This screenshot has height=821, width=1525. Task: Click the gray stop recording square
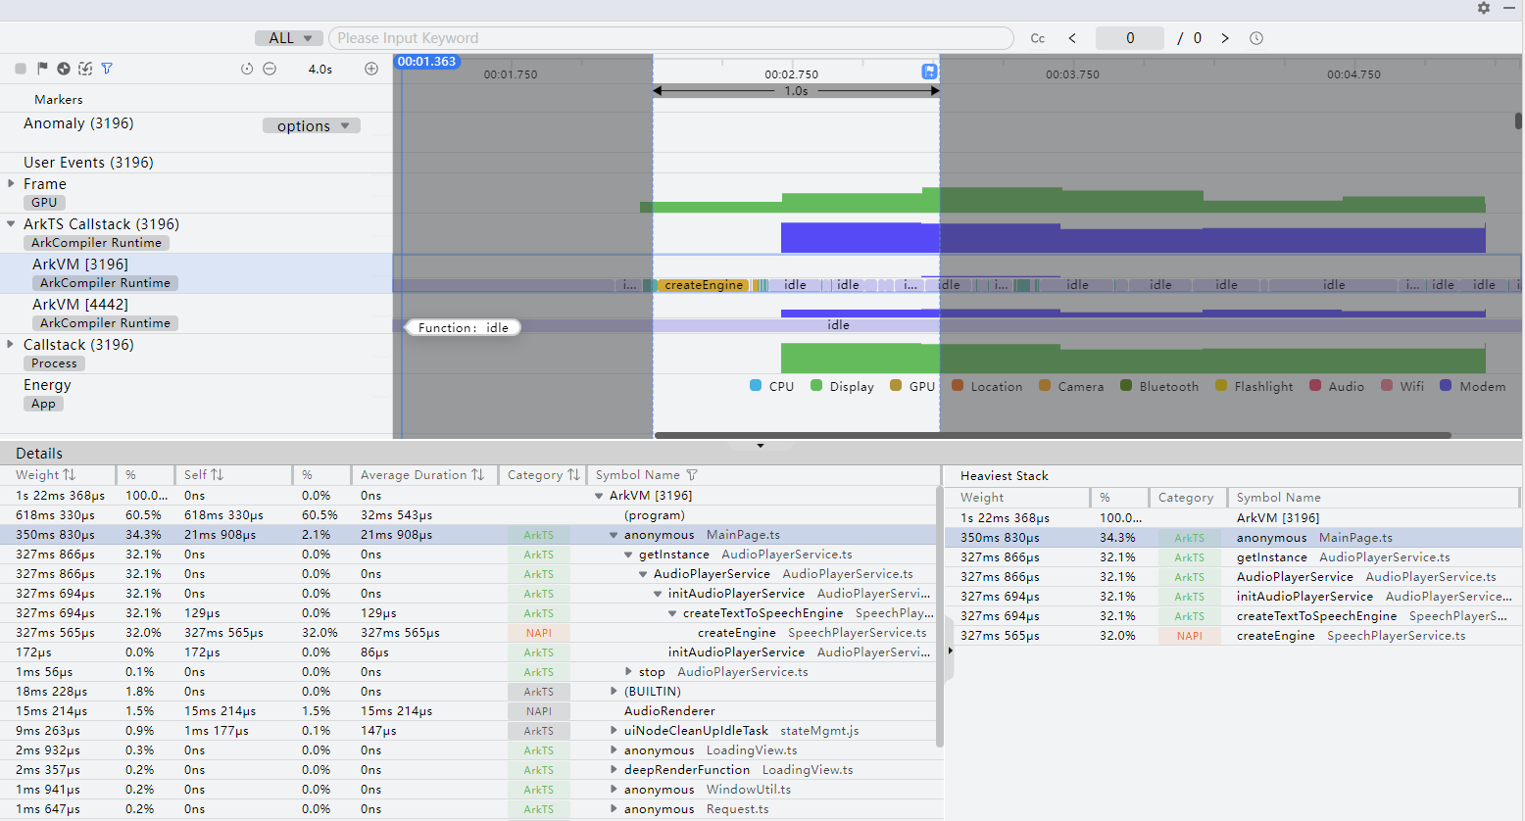point(21,69)
